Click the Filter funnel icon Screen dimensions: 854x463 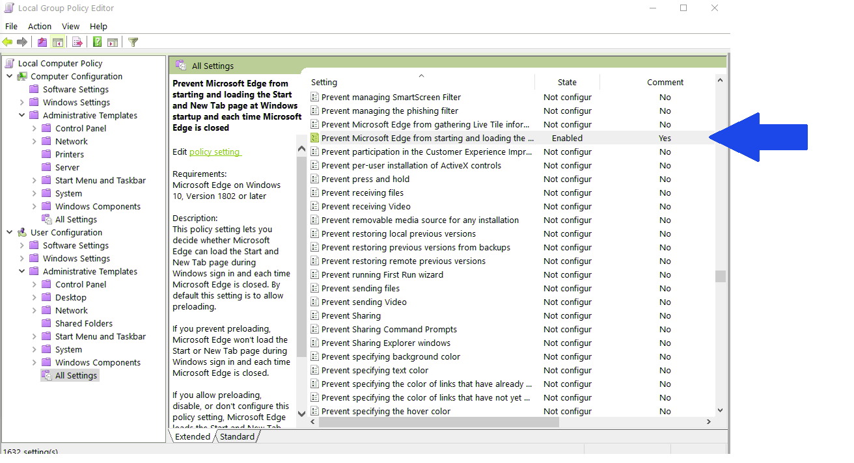click(x=133, y=42)
